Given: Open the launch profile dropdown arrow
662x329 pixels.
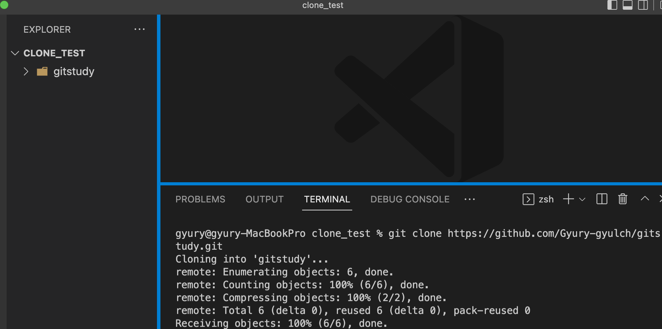Looking at the screenshot, I should pyautogui.click(x=582, y=199).
